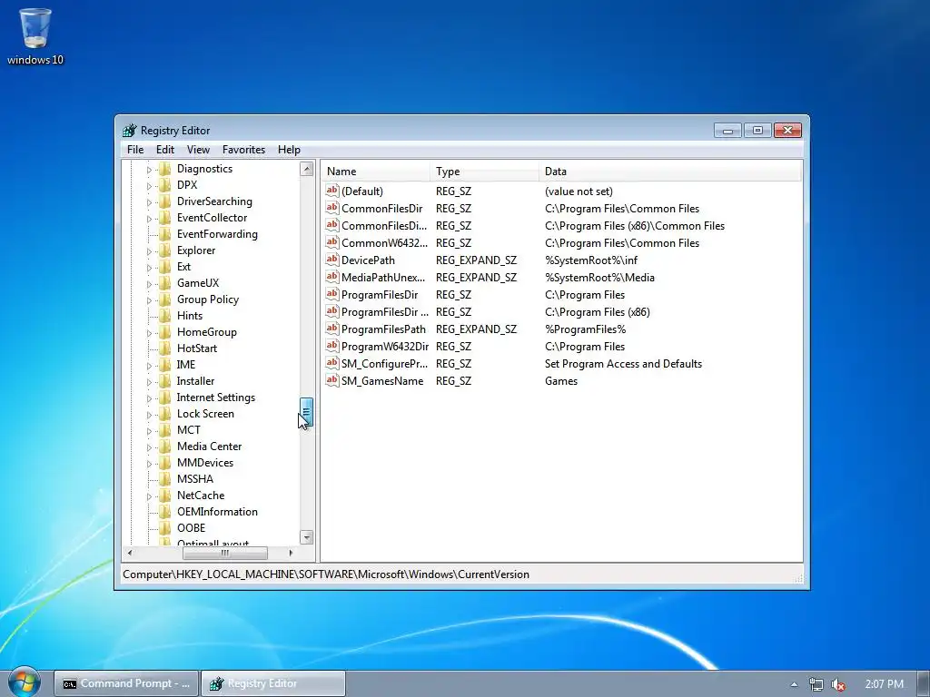The height and width of the screenshot is (697, 930).
Task: Expand the Diagnostics key
Action: click(x=150, y=170)
